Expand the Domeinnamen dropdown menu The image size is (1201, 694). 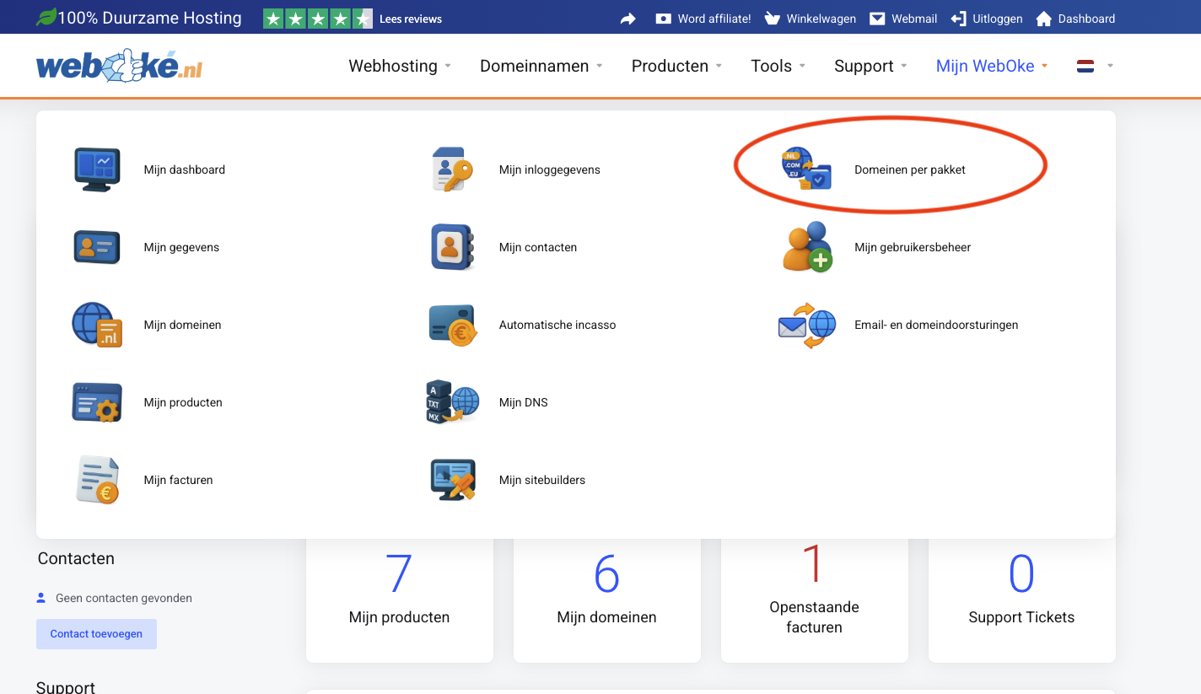coord(541,66)
